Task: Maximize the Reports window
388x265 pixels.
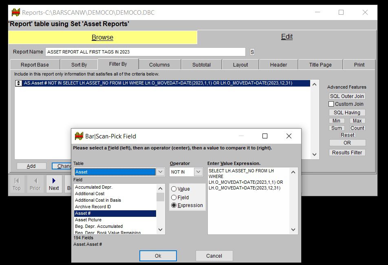Action: (x=341, y=12)
